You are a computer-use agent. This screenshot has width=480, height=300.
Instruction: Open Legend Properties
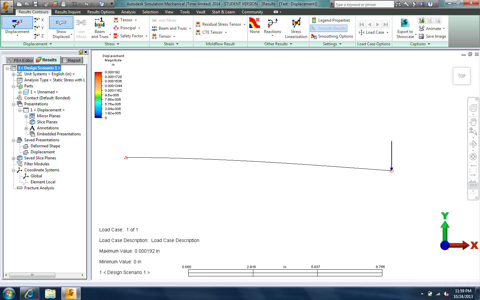click(331, 20)
